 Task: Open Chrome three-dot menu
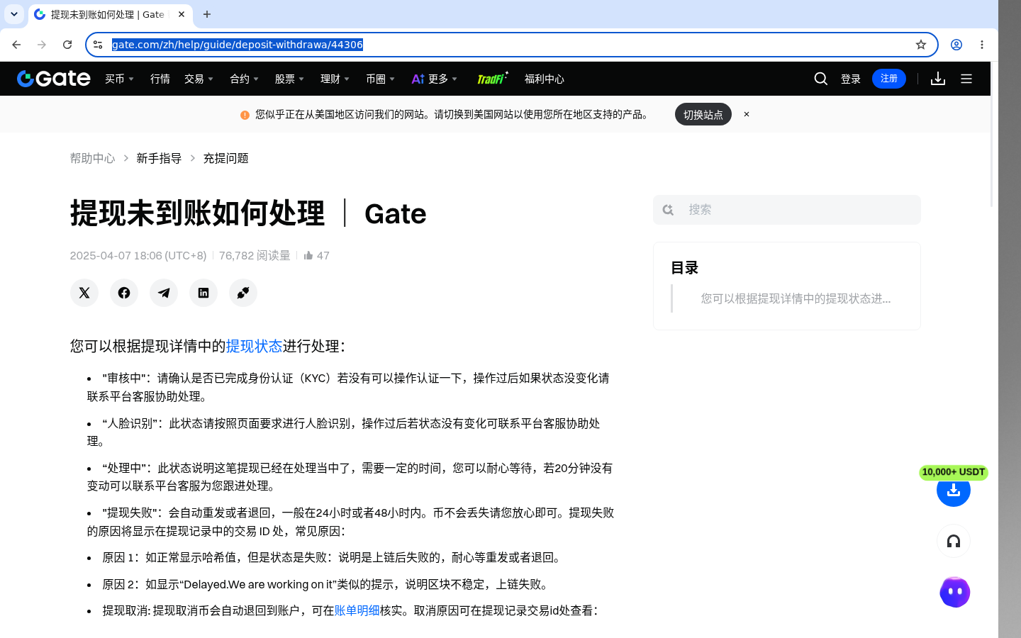pos(982,45)
